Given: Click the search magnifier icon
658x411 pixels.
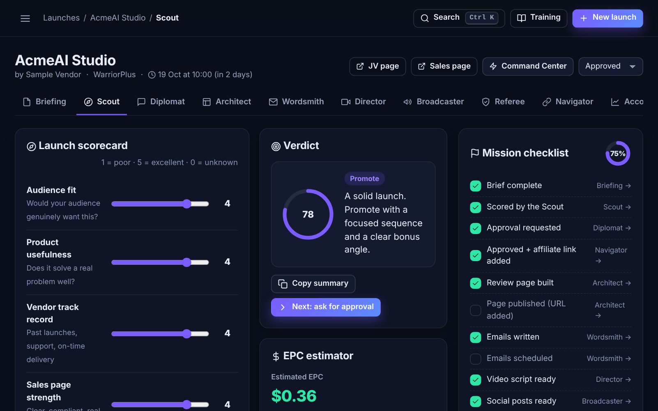Looking at the screenshot, I should 425,18.
